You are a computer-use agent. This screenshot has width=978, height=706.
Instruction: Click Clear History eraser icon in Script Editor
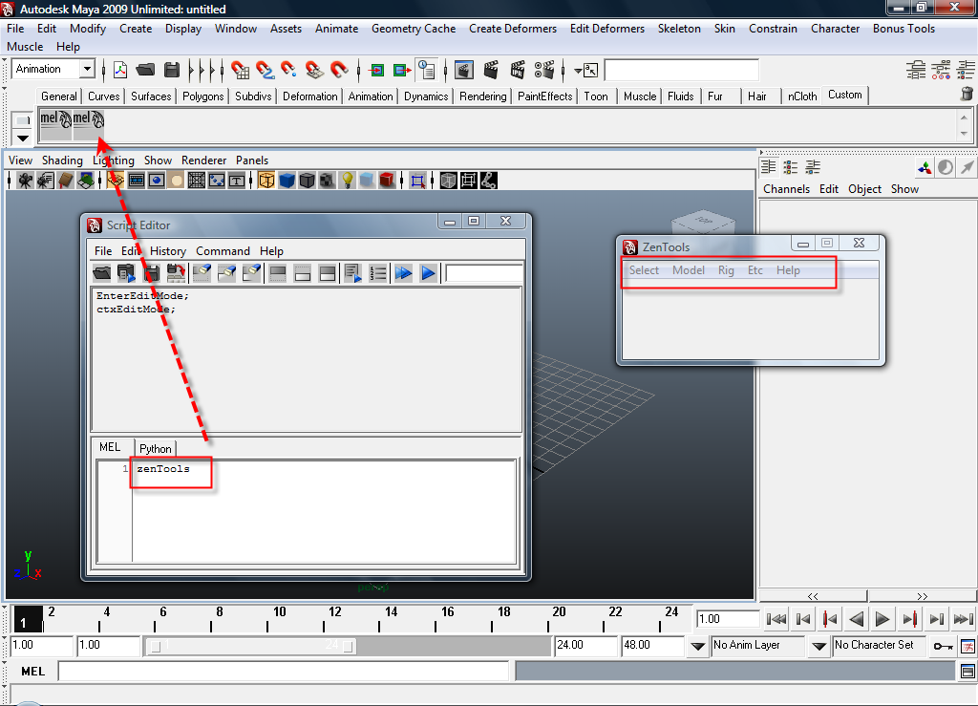pyautogui.click(x=202, y=272)
